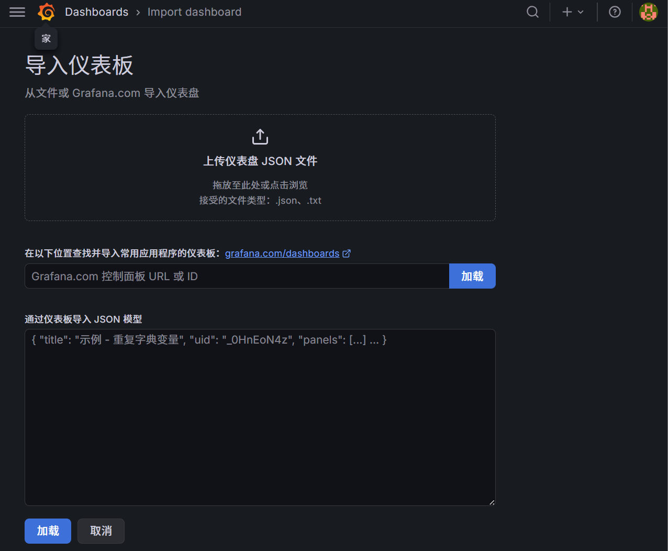Click the upload arrow icon
Image resolution: width=668 pixels, height=551 pixels.
tap(260, 137)
